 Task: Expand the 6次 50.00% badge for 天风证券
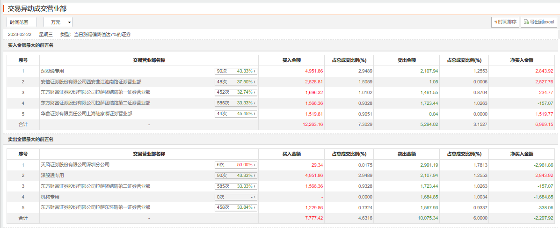(236, 165)
